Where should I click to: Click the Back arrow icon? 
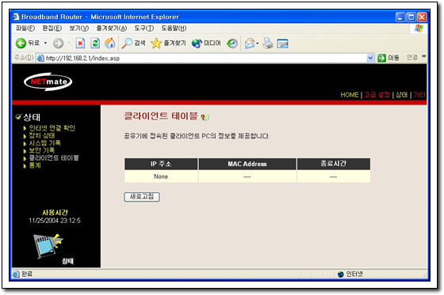(21, 43)
